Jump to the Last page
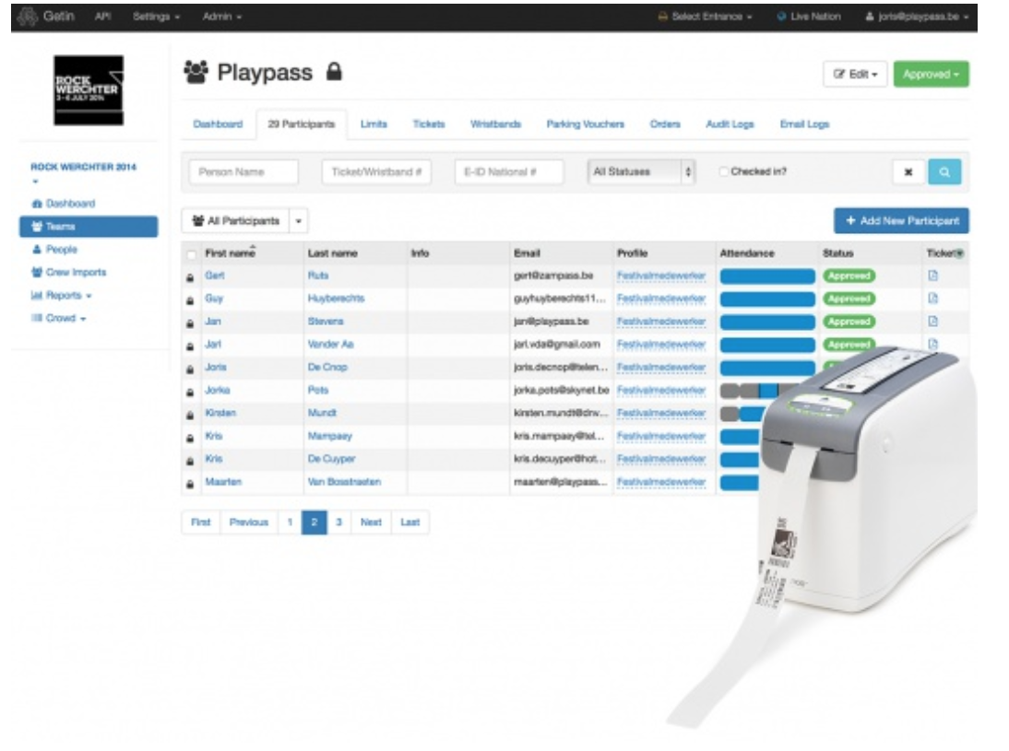 tap(410, 522)
